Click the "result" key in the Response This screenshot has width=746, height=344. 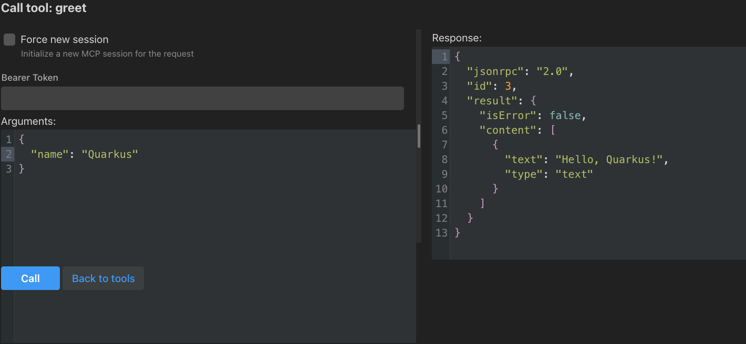(x=493, y=100)
